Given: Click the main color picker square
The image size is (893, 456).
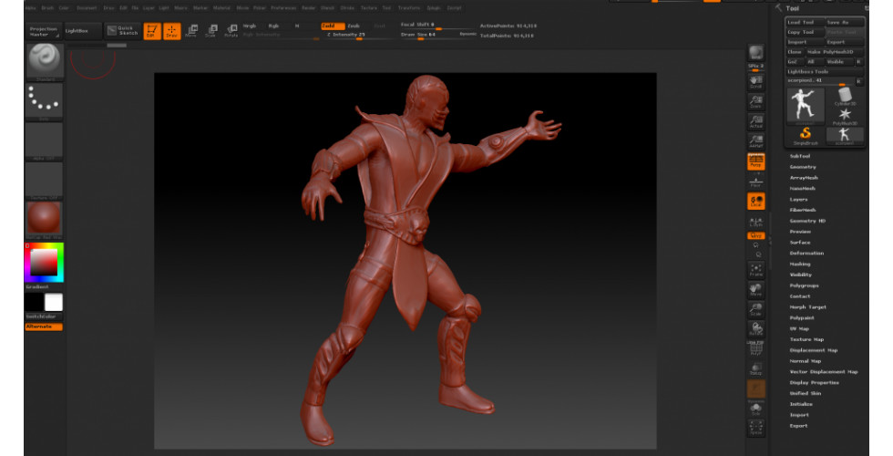Looking at the screenshot, I should click(x=44, y=263).
